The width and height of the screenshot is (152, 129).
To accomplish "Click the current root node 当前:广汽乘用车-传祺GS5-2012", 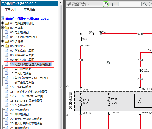I will 27,19.
